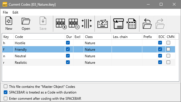Toggle EOC checkbox in Neutral row

(x=160, y=56)
